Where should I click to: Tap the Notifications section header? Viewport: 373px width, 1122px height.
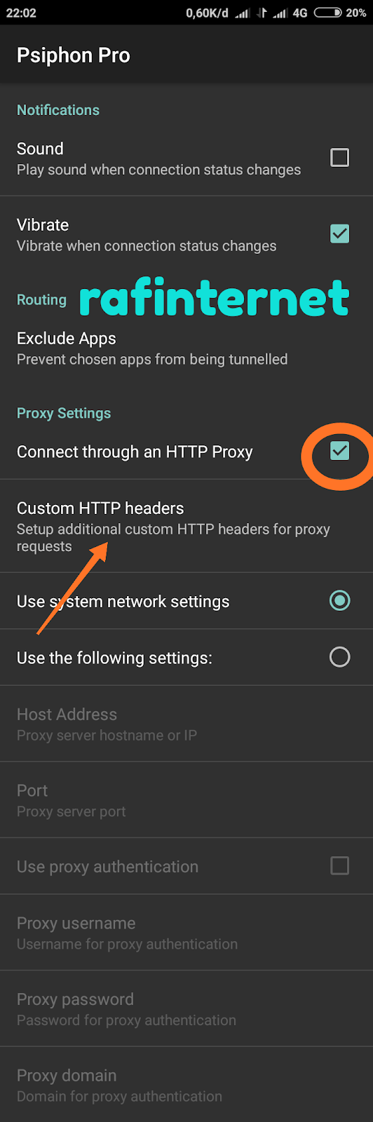[58, 110]
